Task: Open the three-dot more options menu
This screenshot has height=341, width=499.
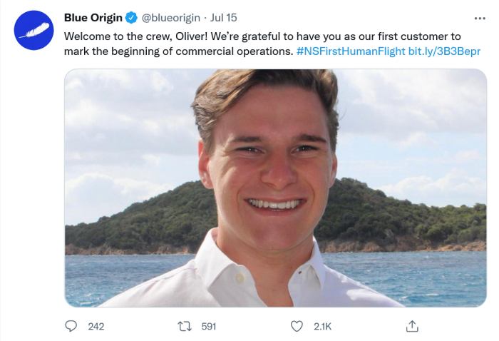Action: coord(480,17)
